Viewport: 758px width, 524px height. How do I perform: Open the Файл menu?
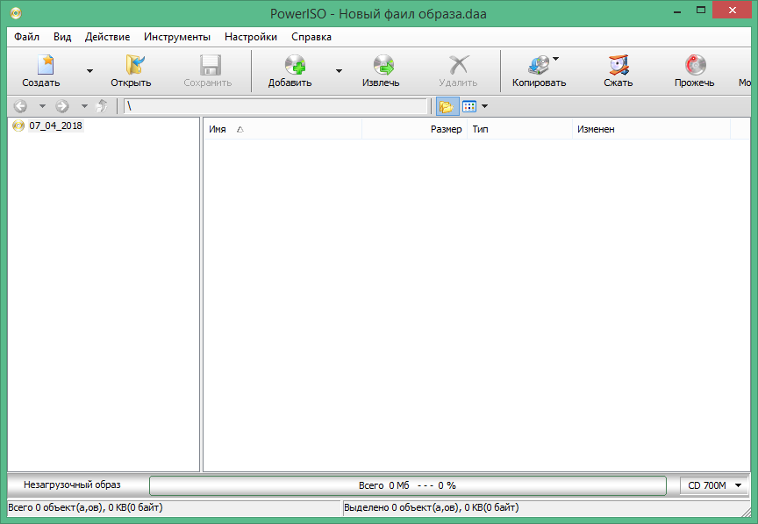click(x=25, y=37)
